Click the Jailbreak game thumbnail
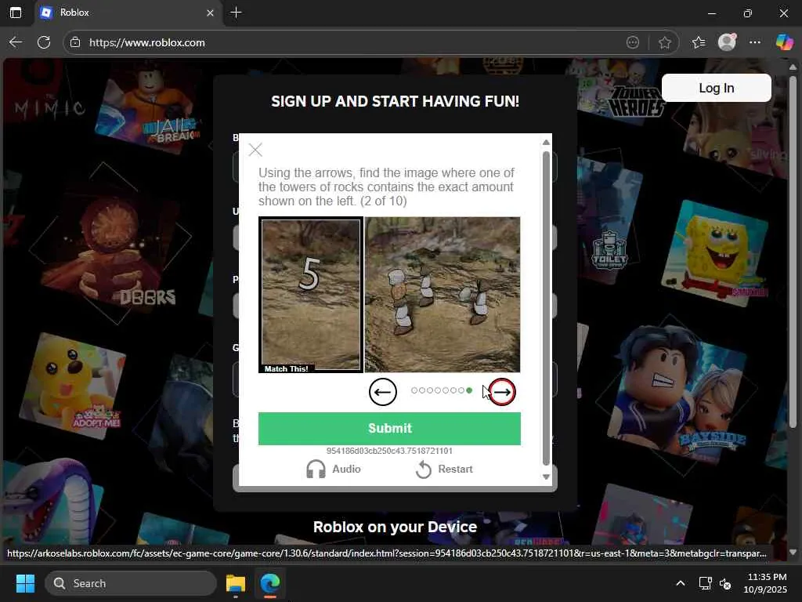The image size is (802, 602). tap(150, 106)
